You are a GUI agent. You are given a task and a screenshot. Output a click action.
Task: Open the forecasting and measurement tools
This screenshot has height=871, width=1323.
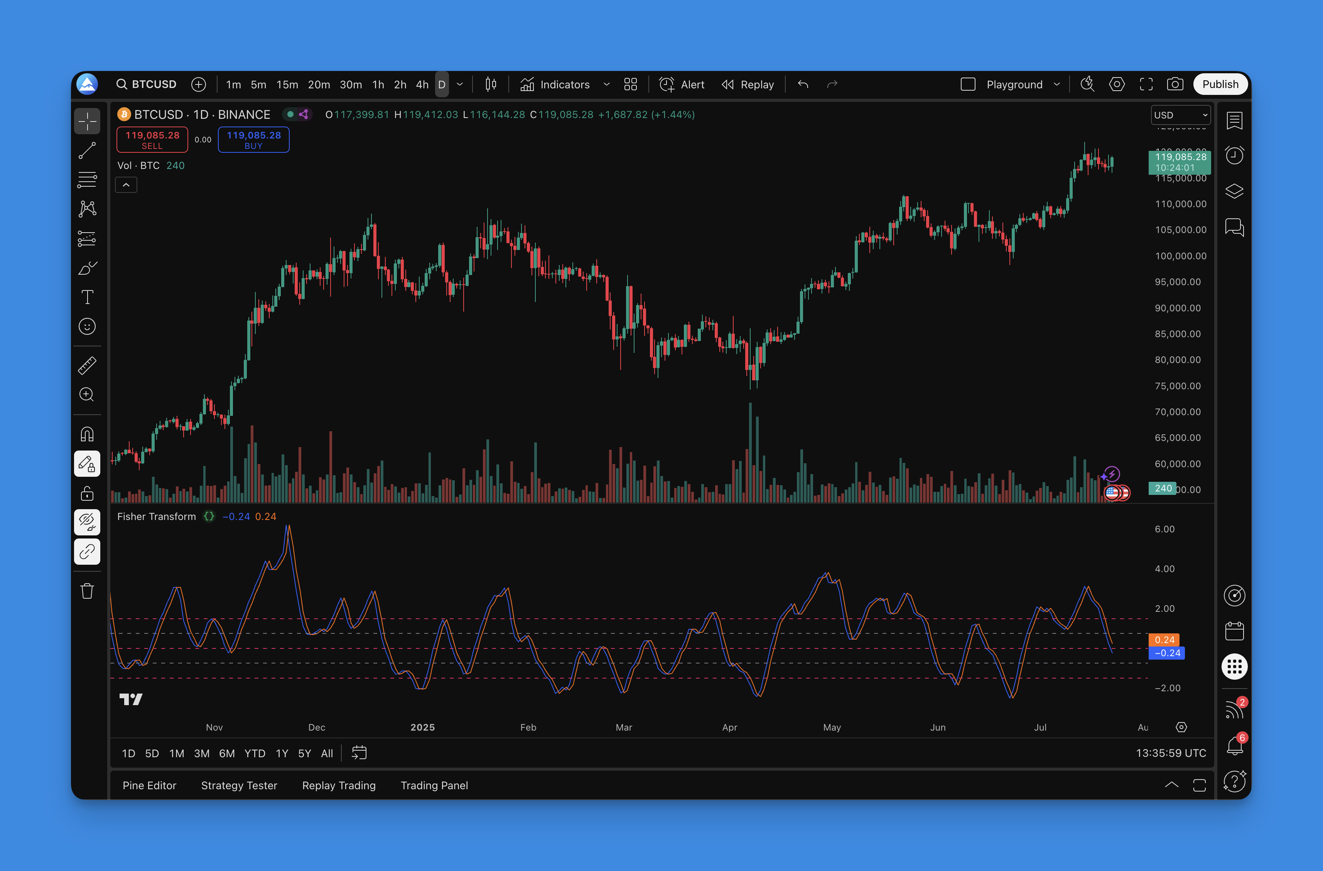click(87, 238)
